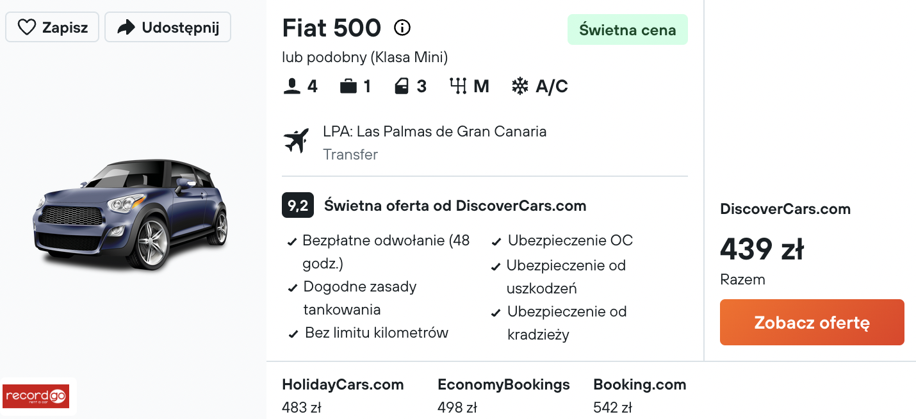Click the Fiat 500 title
The height and width of the screenshot is (419, 916).
(332, 28)
